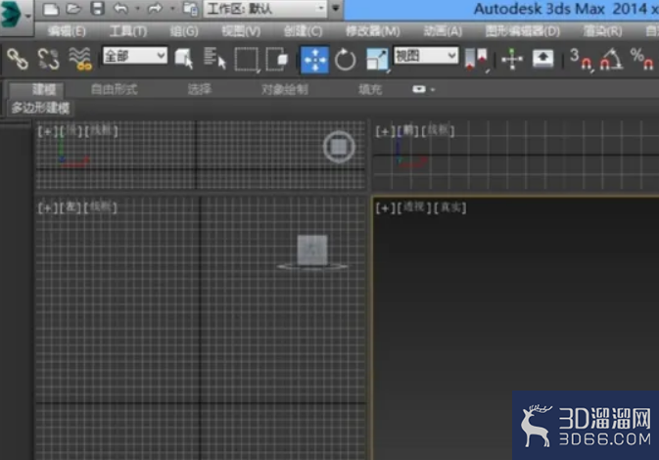Viewport: 659px width, 460px height.
Task: Save the scene with the floppy icon
Action: [x=98, y=9]
